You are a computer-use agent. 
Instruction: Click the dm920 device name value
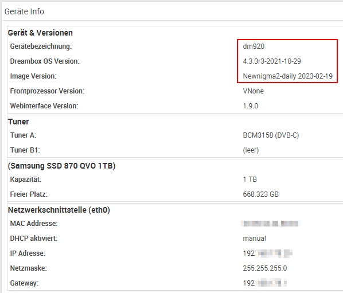(254, 46)
